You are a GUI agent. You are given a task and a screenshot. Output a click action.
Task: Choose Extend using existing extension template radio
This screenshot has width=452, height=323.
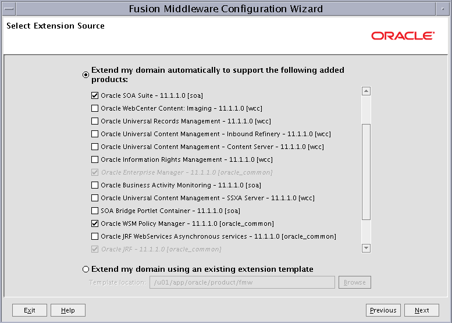(x=86, y=269)
